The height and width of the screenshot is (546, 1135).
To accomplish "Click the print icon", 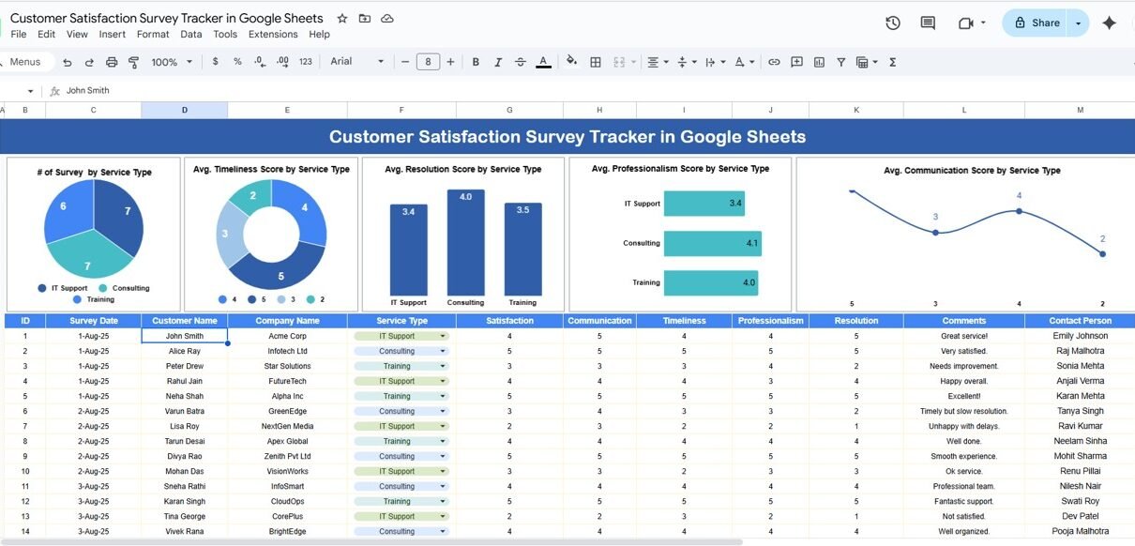I will [112, 62].
